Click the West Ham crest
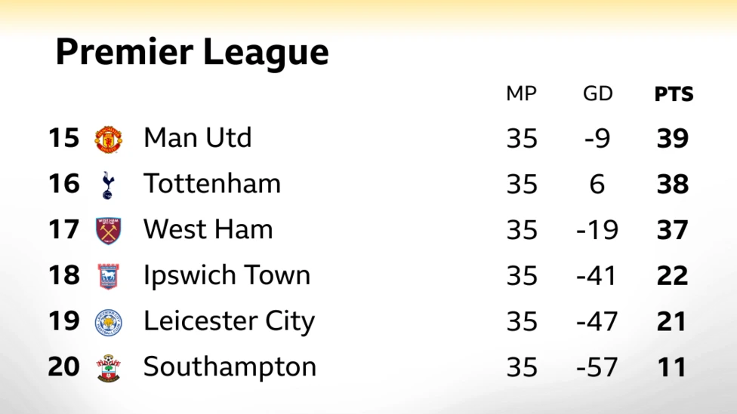The width and height of the screenshot is (737, 414). tap(109, 231)
